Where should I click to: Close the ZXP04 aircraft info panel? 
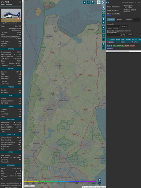20,2
